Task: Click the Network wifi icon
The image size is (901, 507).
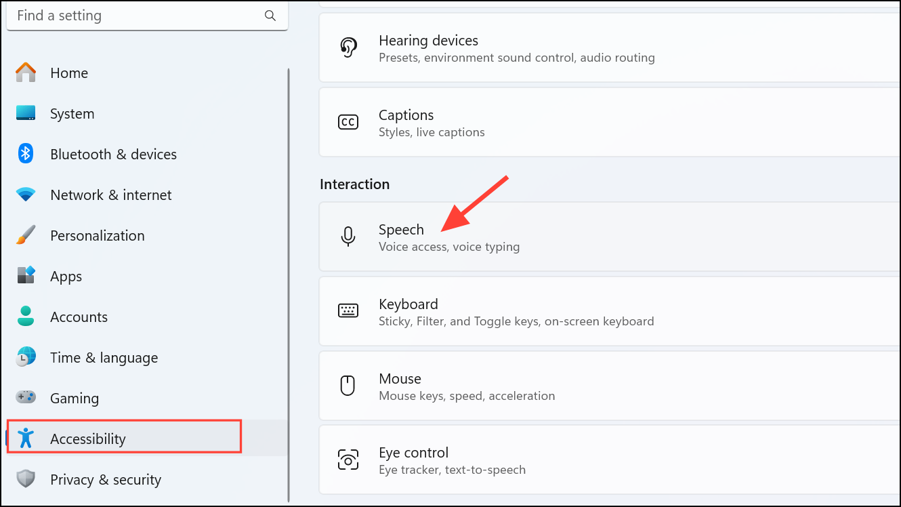Action: point(26,195)
